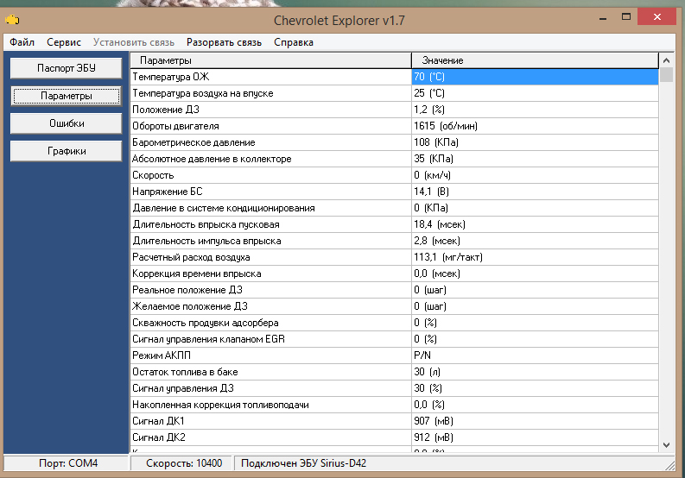Click the window resize grip corner
The height and width of the screenshot is (478, 685).
click(670, 465)
